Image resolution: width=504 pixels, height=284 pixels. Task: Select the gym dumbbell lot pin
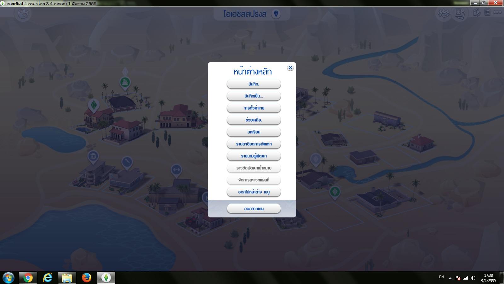click(176, 170)
